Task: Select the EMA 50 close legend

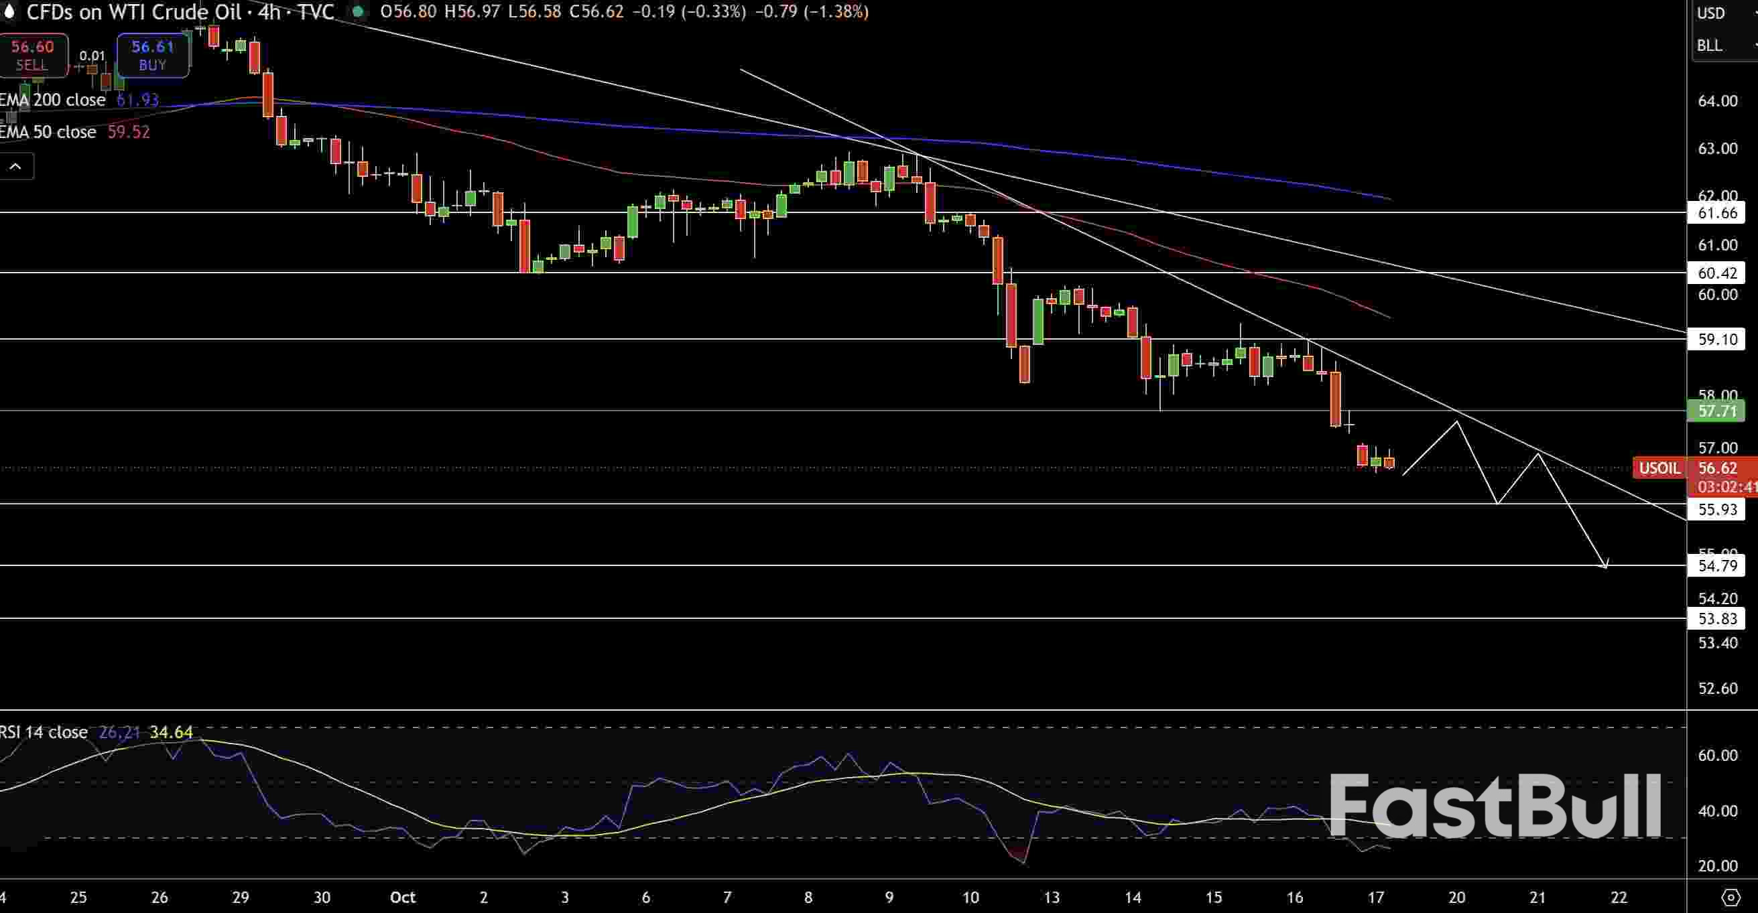Action: pyautogui.click(x=48, y=132)
